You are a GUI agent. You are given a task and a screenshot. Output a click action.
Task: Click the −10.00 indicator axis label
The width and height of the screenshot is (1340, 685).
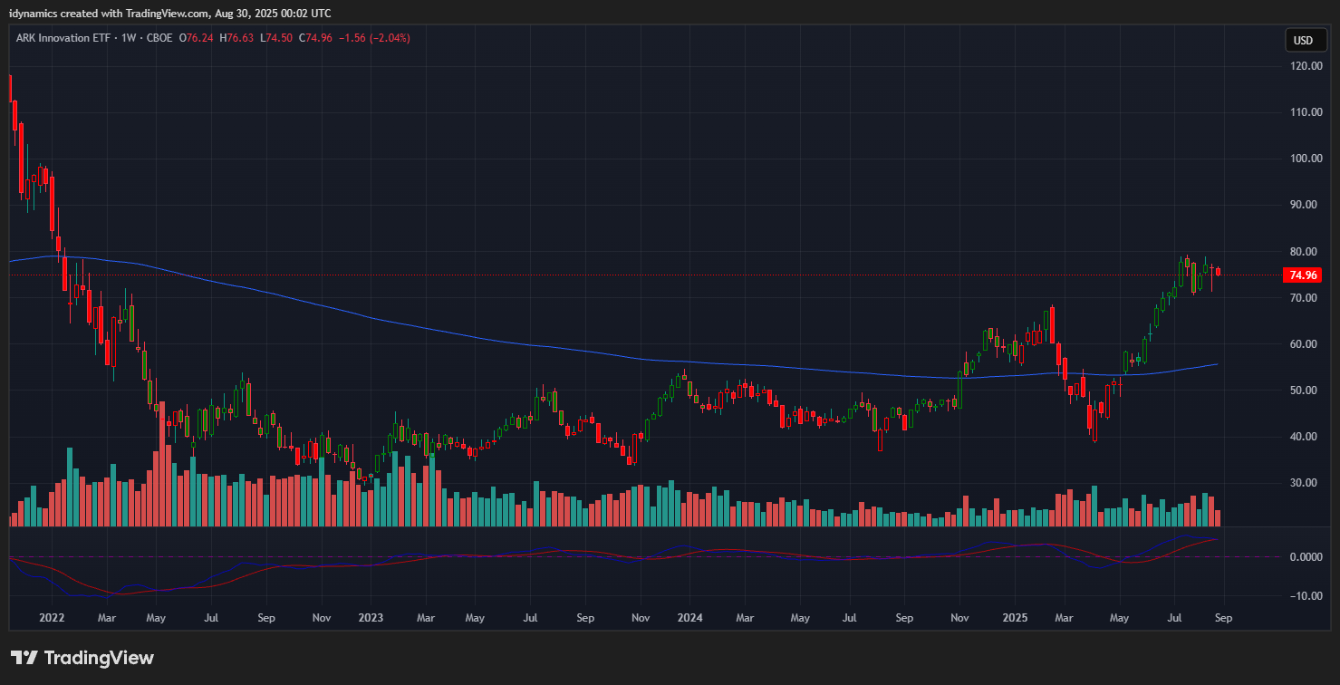pos(1305,596)
